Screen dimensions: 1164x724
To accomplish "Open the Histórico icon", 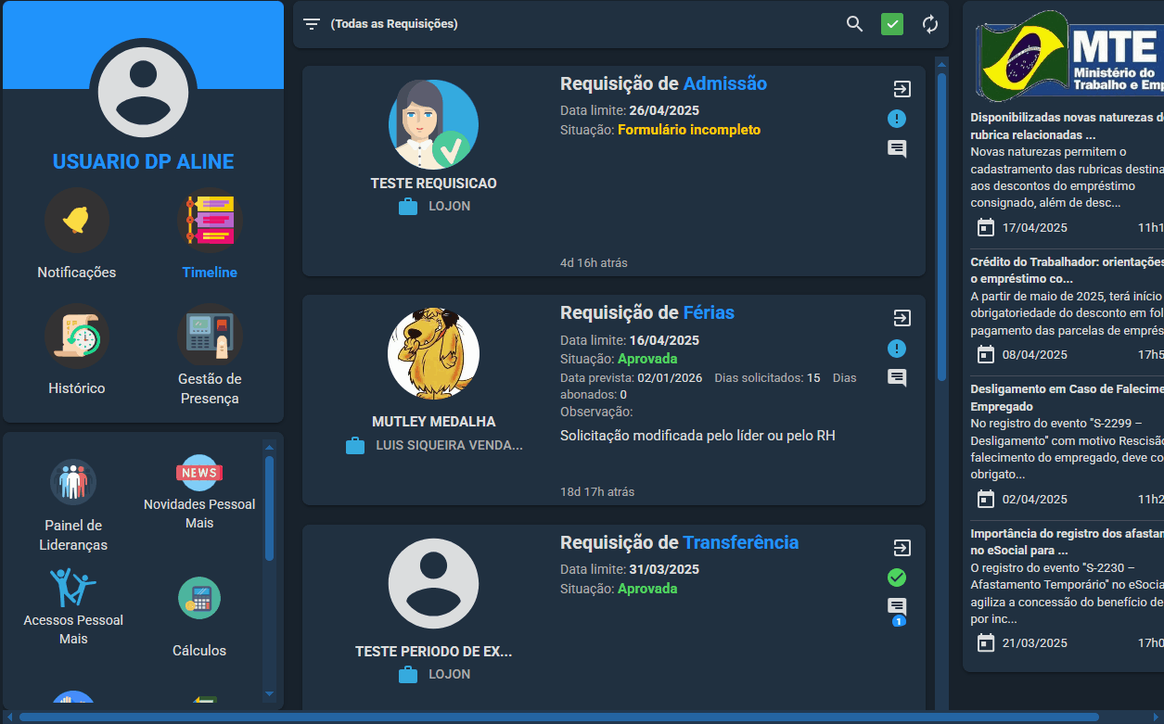I will pos(77,336).
